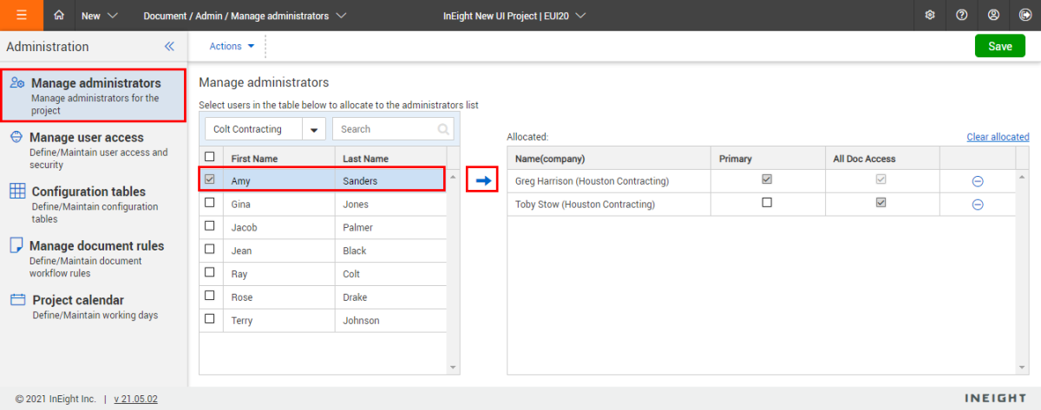Click the Clear allocated link

coord(998,137)
